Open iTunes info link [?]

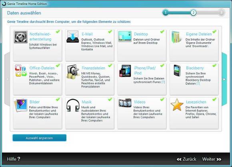pyautogui.click(x=163, y=82)
